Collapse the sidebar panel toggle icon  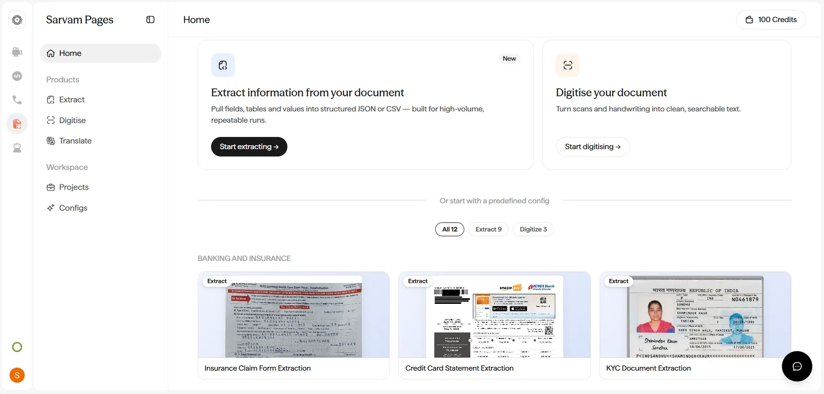(x=150, y=20)
